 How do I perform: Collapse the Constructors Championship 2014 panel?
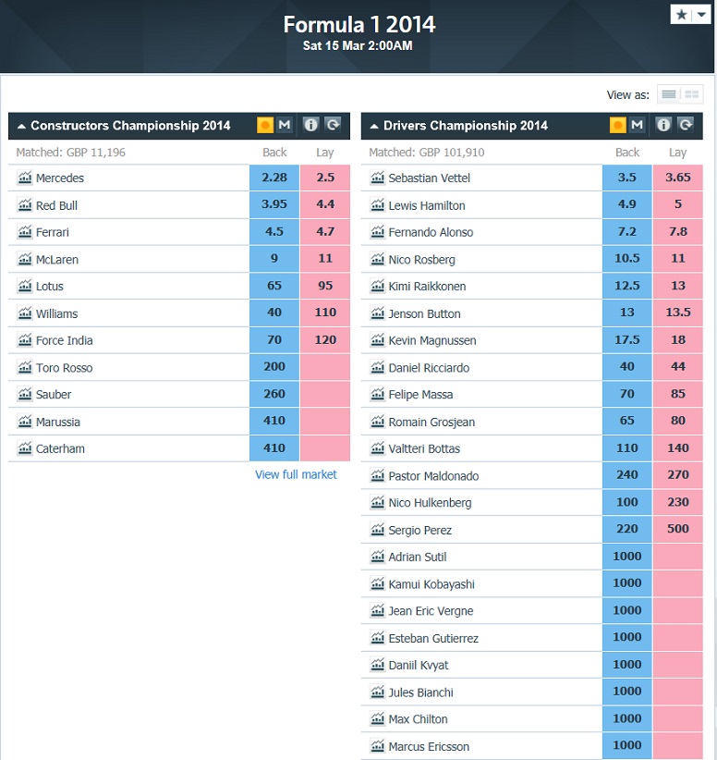point(21,126)
